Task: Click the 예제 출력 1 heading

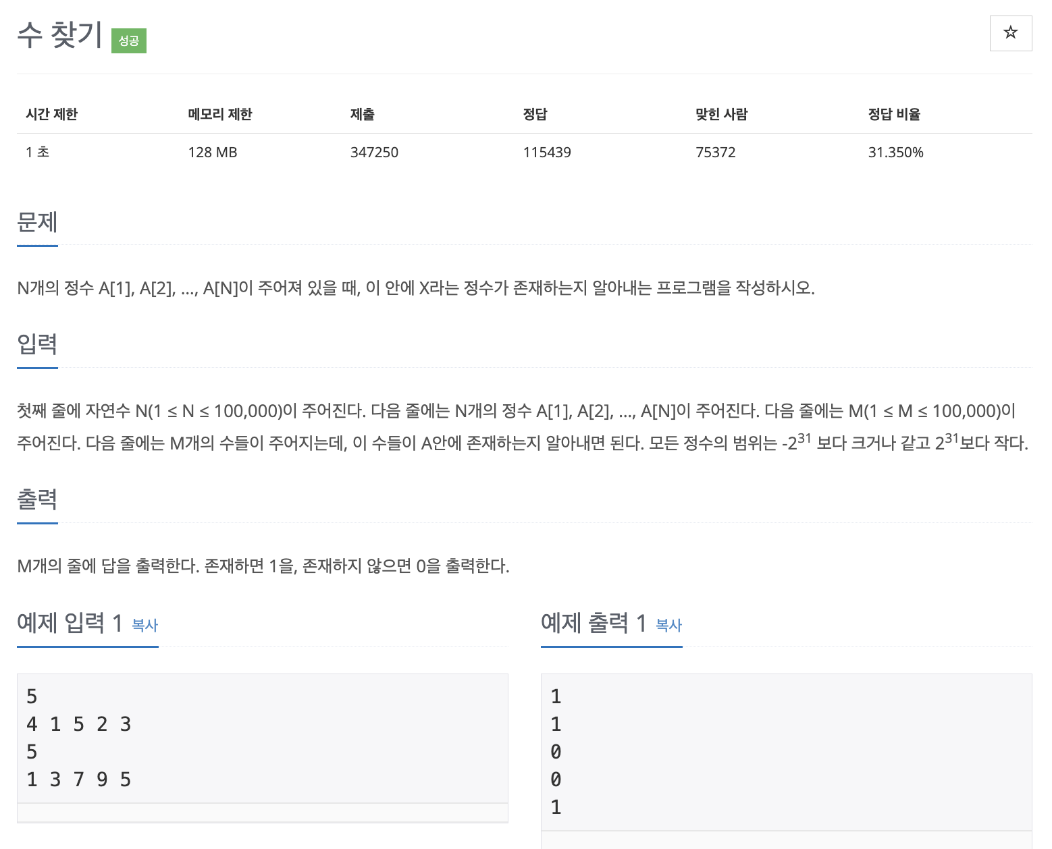Action: [594, 623]
